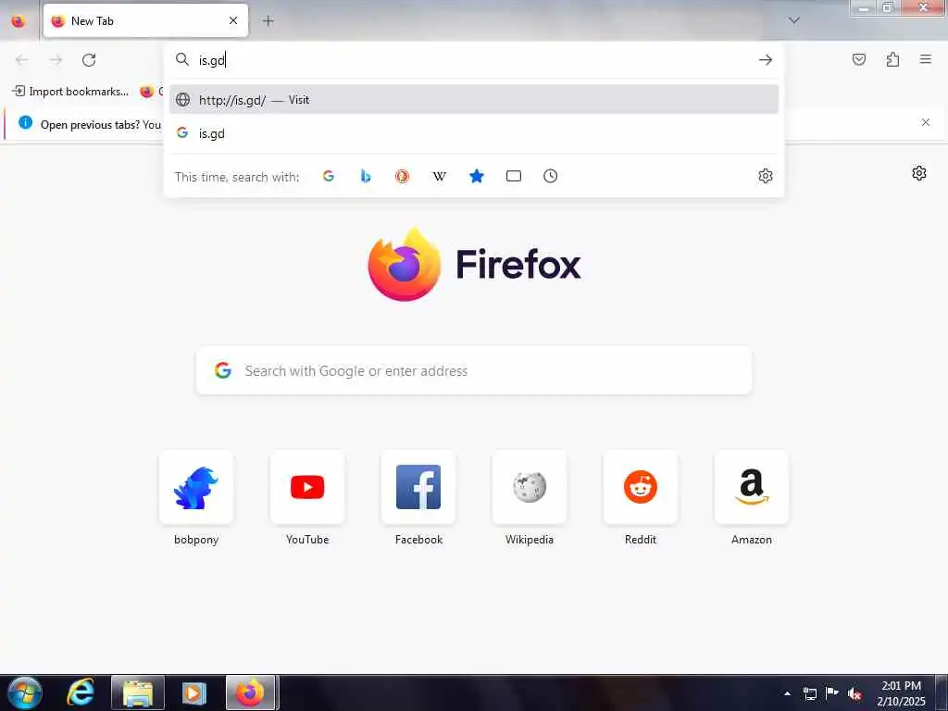Screen dimensions: 948x711
Task: Click the muted volume tray icon
Action: [854, 693]
